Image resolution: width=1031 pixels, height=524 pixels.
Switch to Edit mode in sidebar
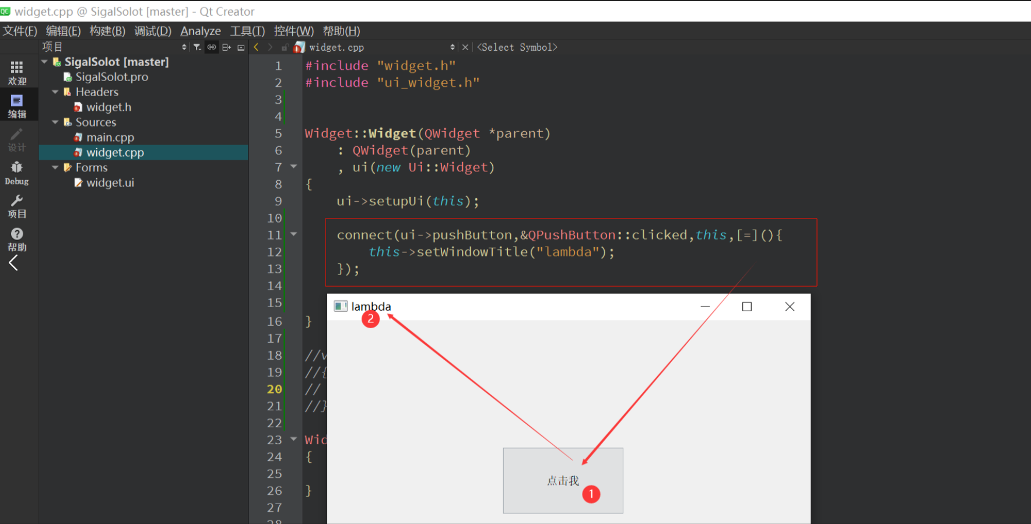click(17, 106)
